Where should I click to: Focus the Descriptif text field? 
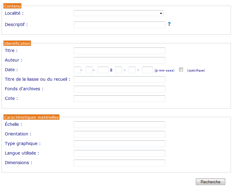click(119, 25)
